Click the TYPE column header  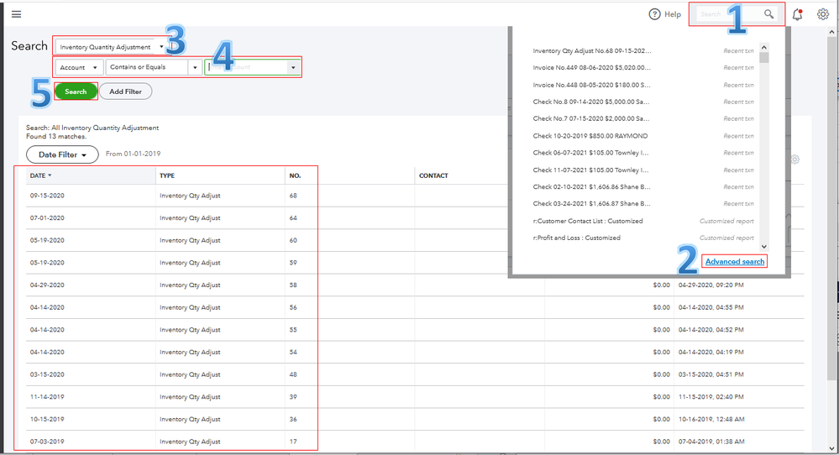tap(167, 175)
